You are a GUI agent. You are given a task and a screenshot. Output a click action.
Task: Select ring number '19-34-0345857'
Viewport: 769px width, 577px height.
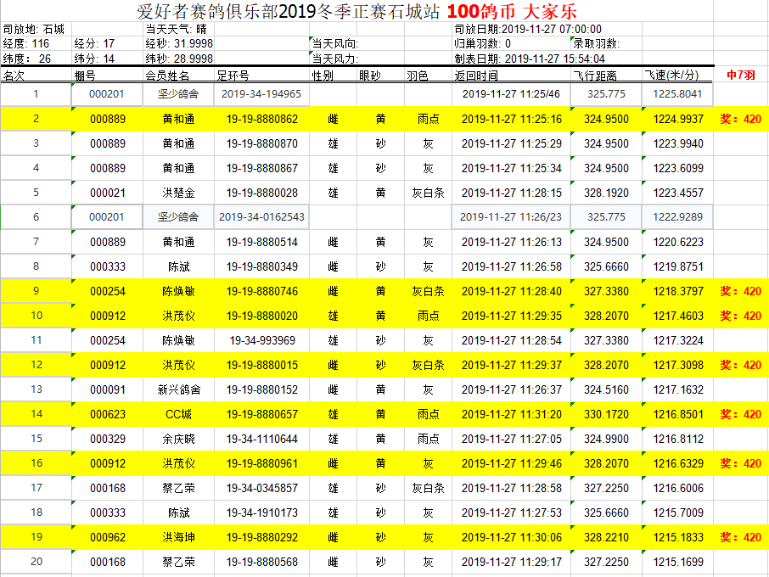(x=262, y=488)
